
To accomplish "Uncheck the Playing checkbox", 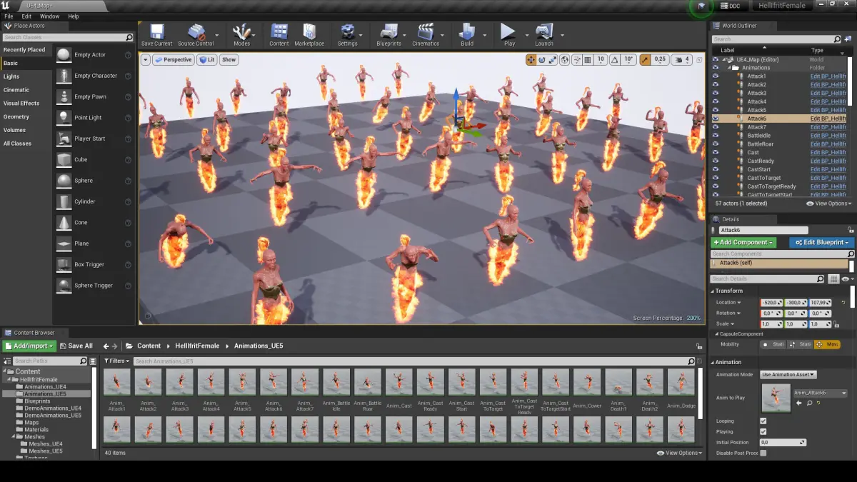I will pos(763,431).
